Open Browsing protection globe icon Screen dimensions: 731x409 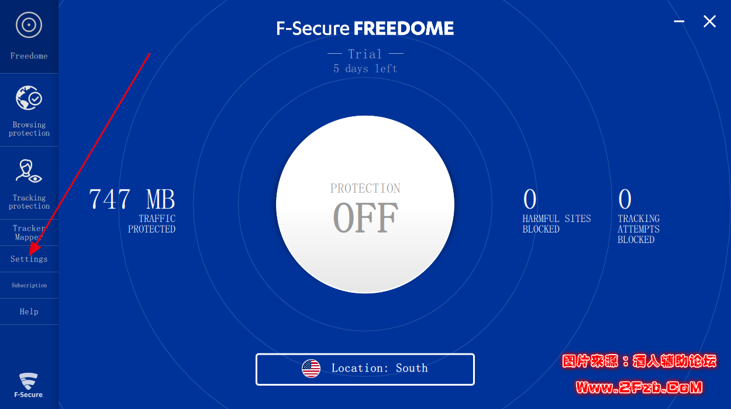29,98
